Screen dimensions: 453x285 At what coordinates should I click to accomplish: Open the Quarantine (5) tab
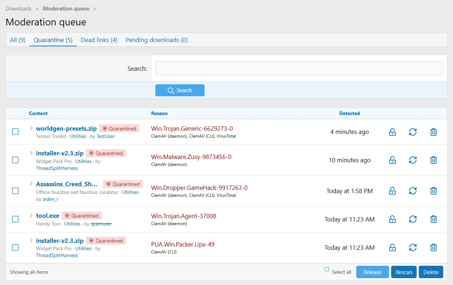coord(53,40)
